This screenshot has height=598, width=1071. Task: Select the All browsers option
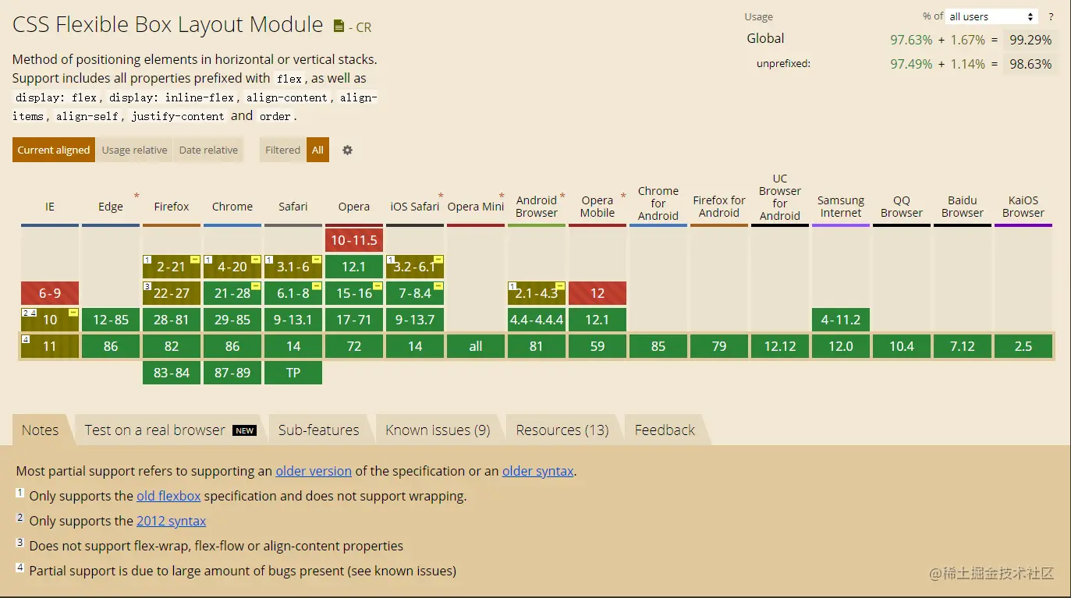click(x=317, y=150)
